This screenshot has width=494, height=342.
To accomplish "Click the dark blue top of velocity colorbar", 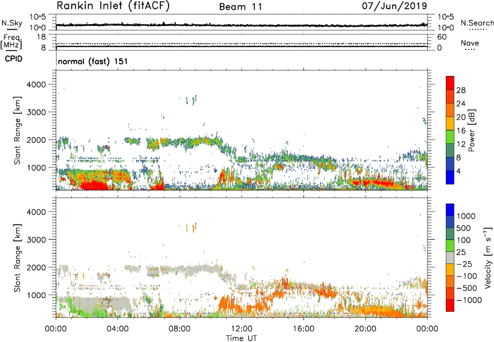I will point(450,210).
